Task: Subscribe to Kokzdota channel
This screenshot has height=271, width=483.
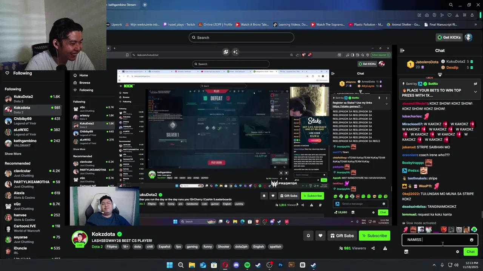Action: coord(374,236)
